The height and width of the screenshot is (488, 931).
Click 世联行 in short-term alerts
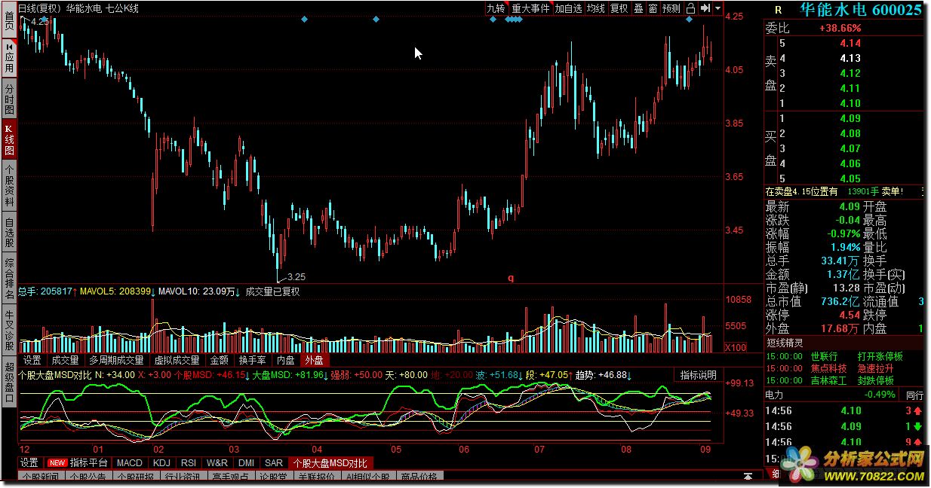click(x=825, y=356)
